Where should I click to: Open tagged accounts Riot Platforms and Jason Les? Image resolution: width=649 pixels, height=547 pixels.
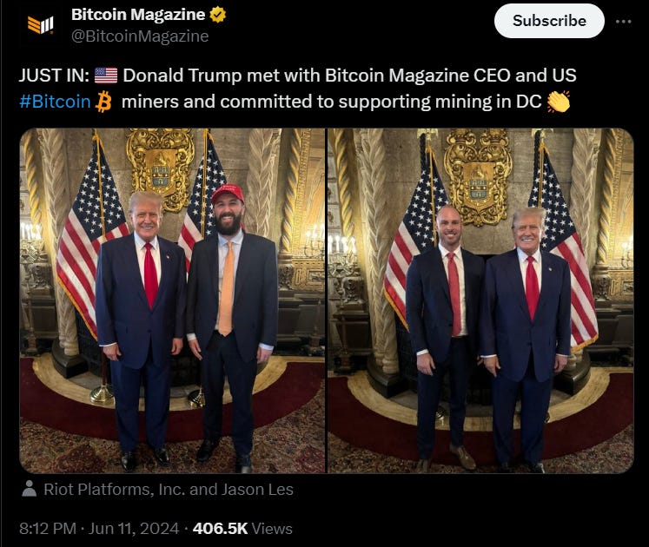tap(169, 490)
